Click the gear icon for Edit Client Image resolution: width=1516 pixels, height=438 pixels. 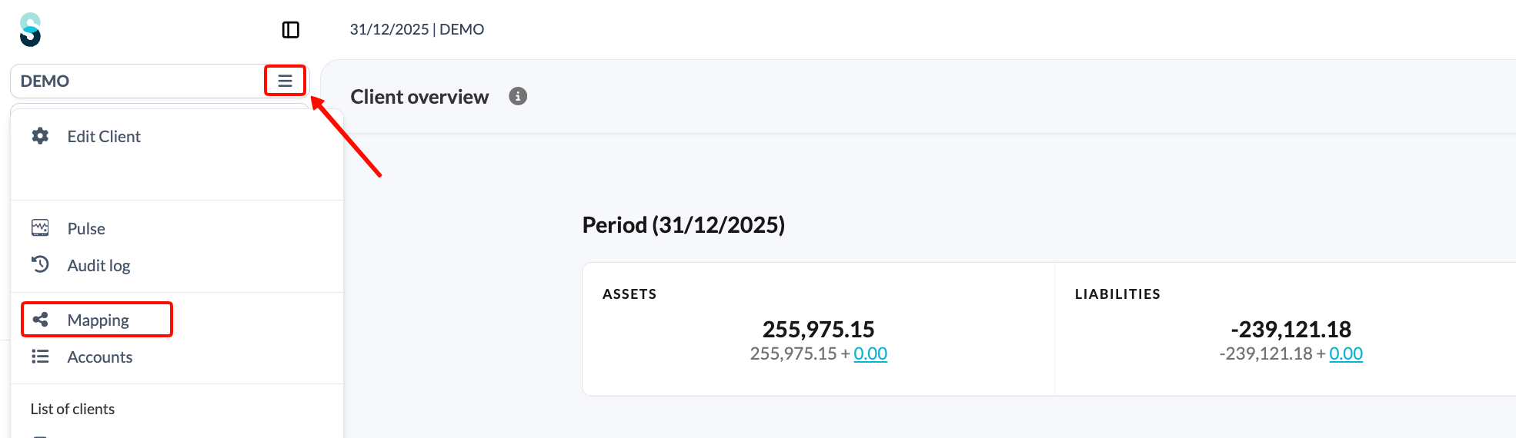click(40, 136)
